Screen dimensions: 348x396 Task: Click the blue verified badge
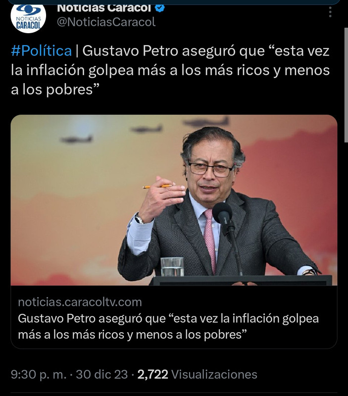[x=159, y=8]
